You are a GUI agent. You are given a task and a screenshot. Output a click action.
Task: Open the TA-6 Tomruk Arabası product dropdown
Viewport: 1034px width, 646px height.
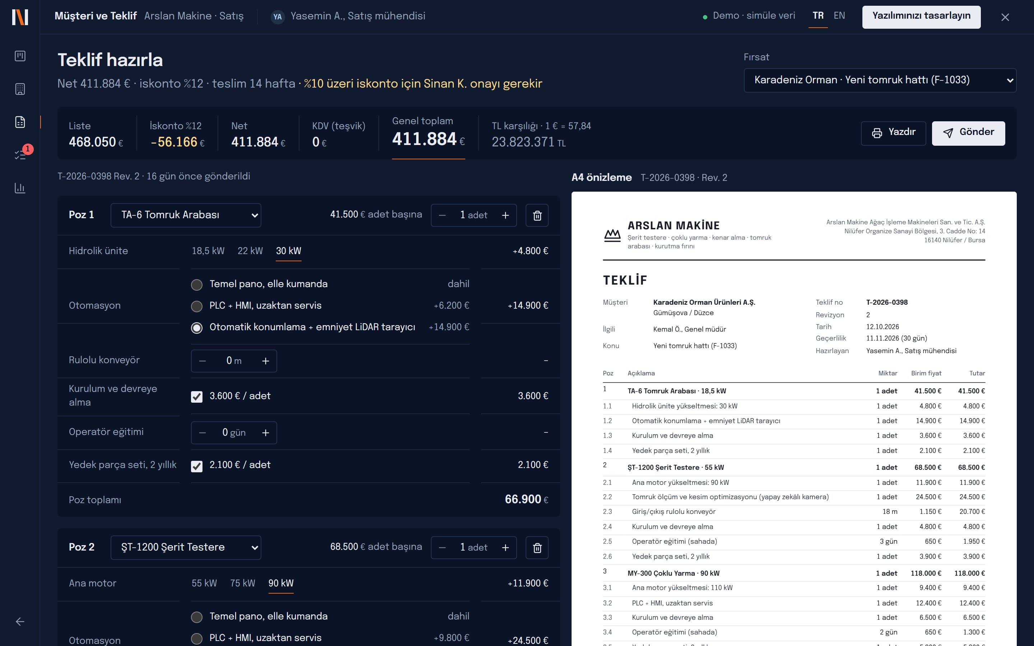pos(186,215)
